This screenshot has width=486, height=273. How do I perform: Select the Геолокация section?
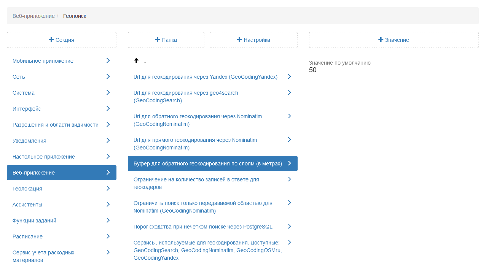tap(27, 189)
